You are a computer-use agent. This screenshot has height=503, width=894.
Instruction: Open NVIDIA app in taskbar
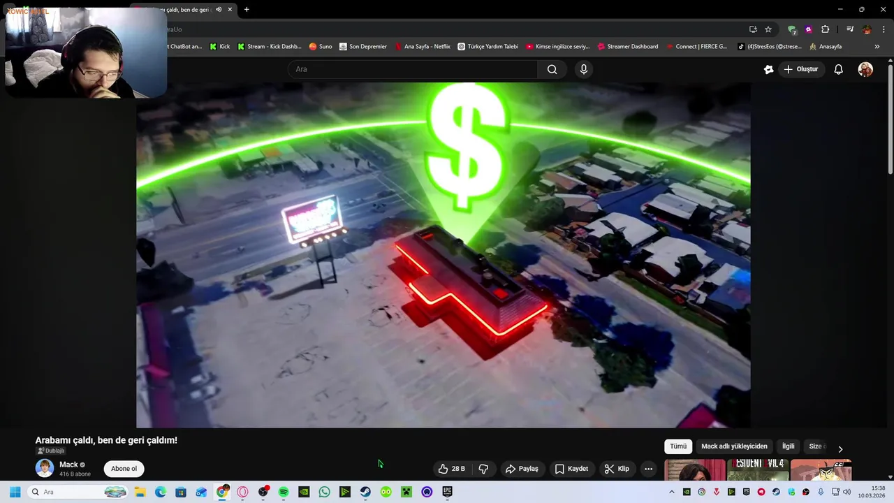click(x=304, y=492)
